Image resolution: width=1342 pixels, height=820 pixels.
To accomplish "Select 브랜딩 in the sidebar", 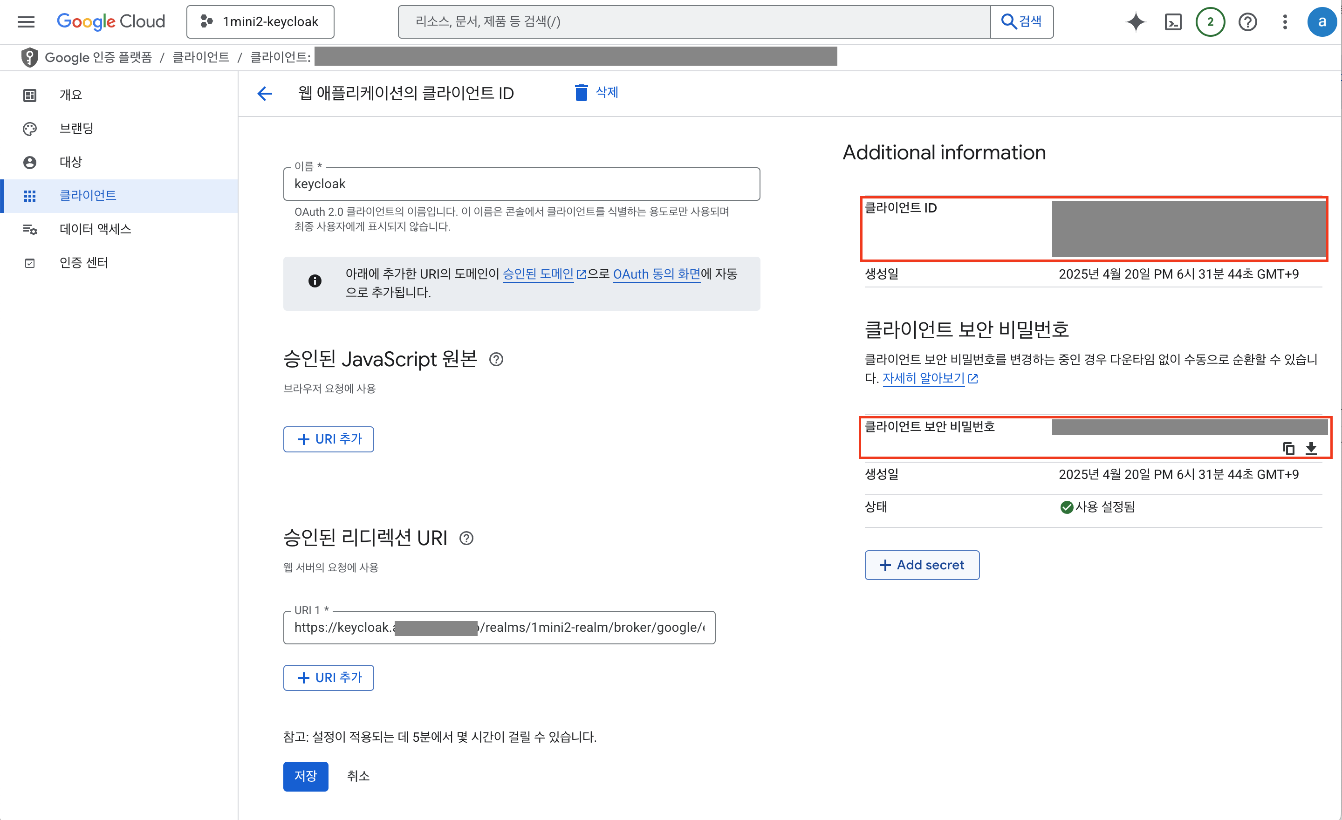I will (76, 129).
